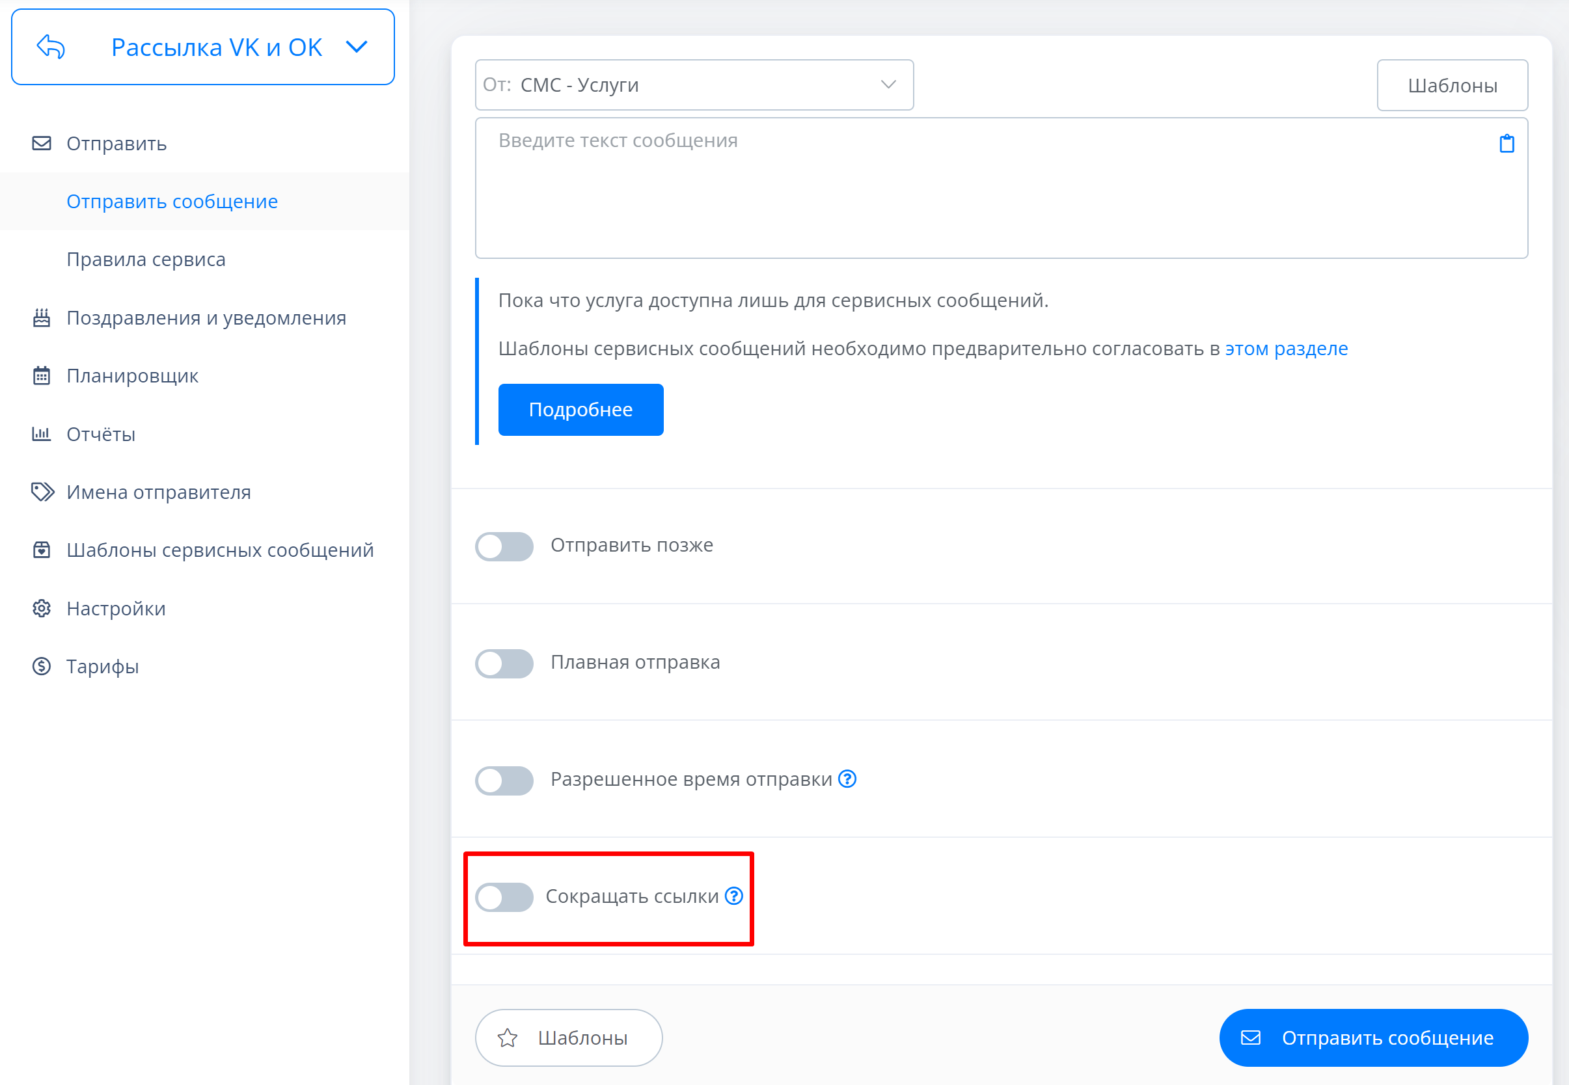Enable the Отправить позже toggle
This screenshot has height=1085, width=1569.
pyautogui.click(x=504, y=546)
